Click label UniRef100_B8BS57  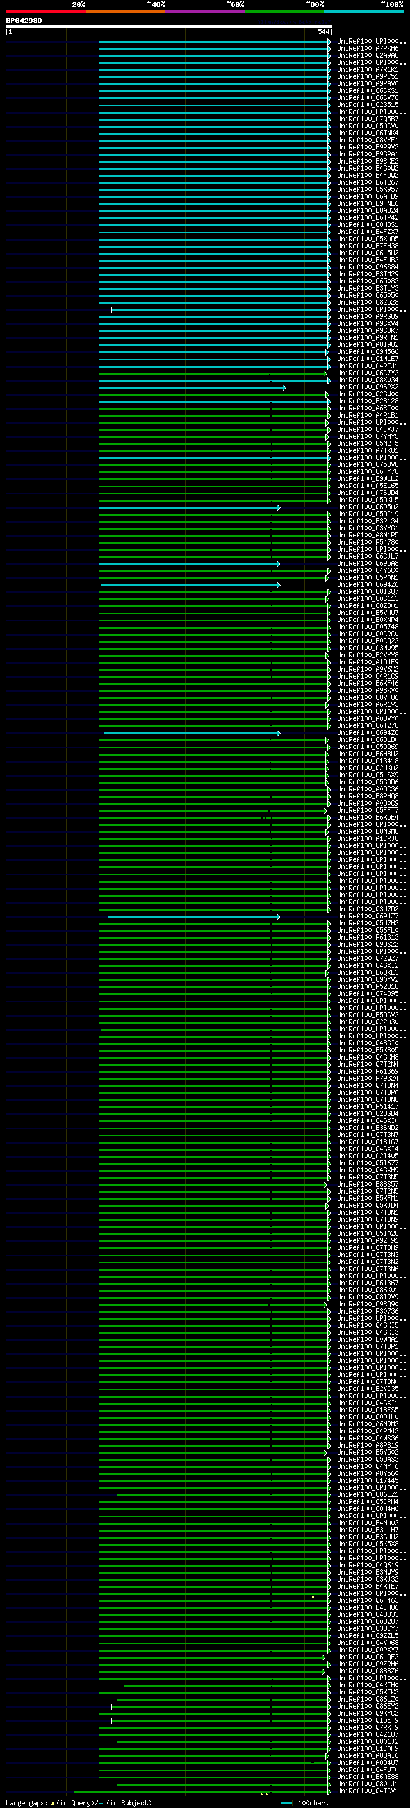point(368,1184)
